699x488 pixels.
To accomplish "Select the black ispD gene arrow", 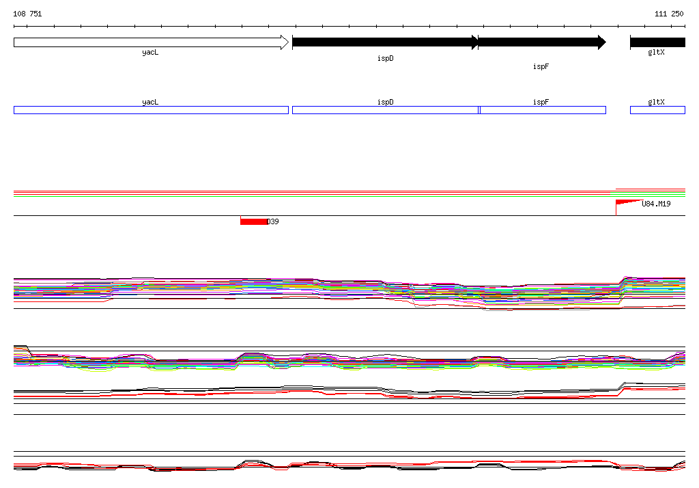I will (385, 42).
